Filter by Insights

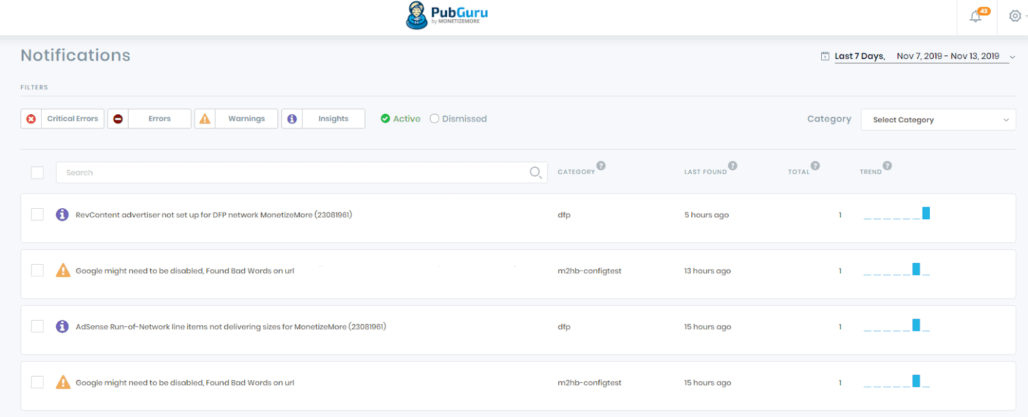click(x=323, y=119)
